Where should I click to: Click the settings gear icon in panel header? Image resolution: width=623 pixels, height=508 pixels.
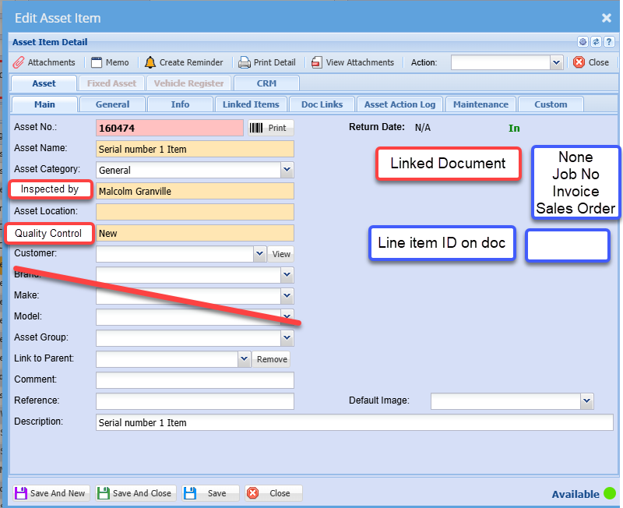[x=583, y=42]
